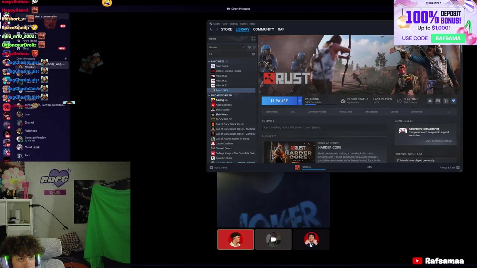Open the Games menu

[x=244, y=24]
